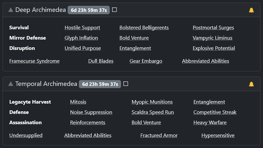Image resolution: width=263 pixels, height=148 pixels.
Task: Open the Hostile Support modifier link
Action: tap(82, 28)
